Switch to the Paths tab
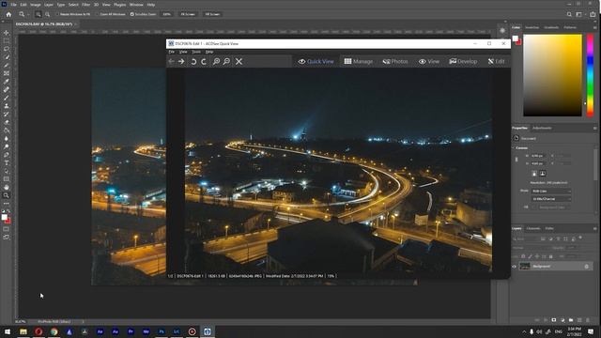 tap(549, 228)
